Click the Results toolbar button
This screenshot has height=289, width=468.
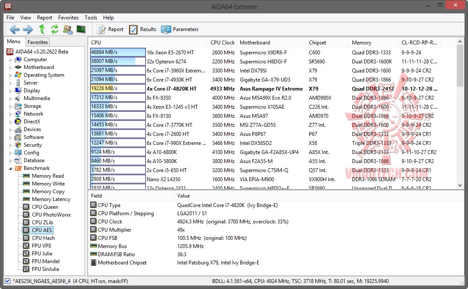point(143,29)
